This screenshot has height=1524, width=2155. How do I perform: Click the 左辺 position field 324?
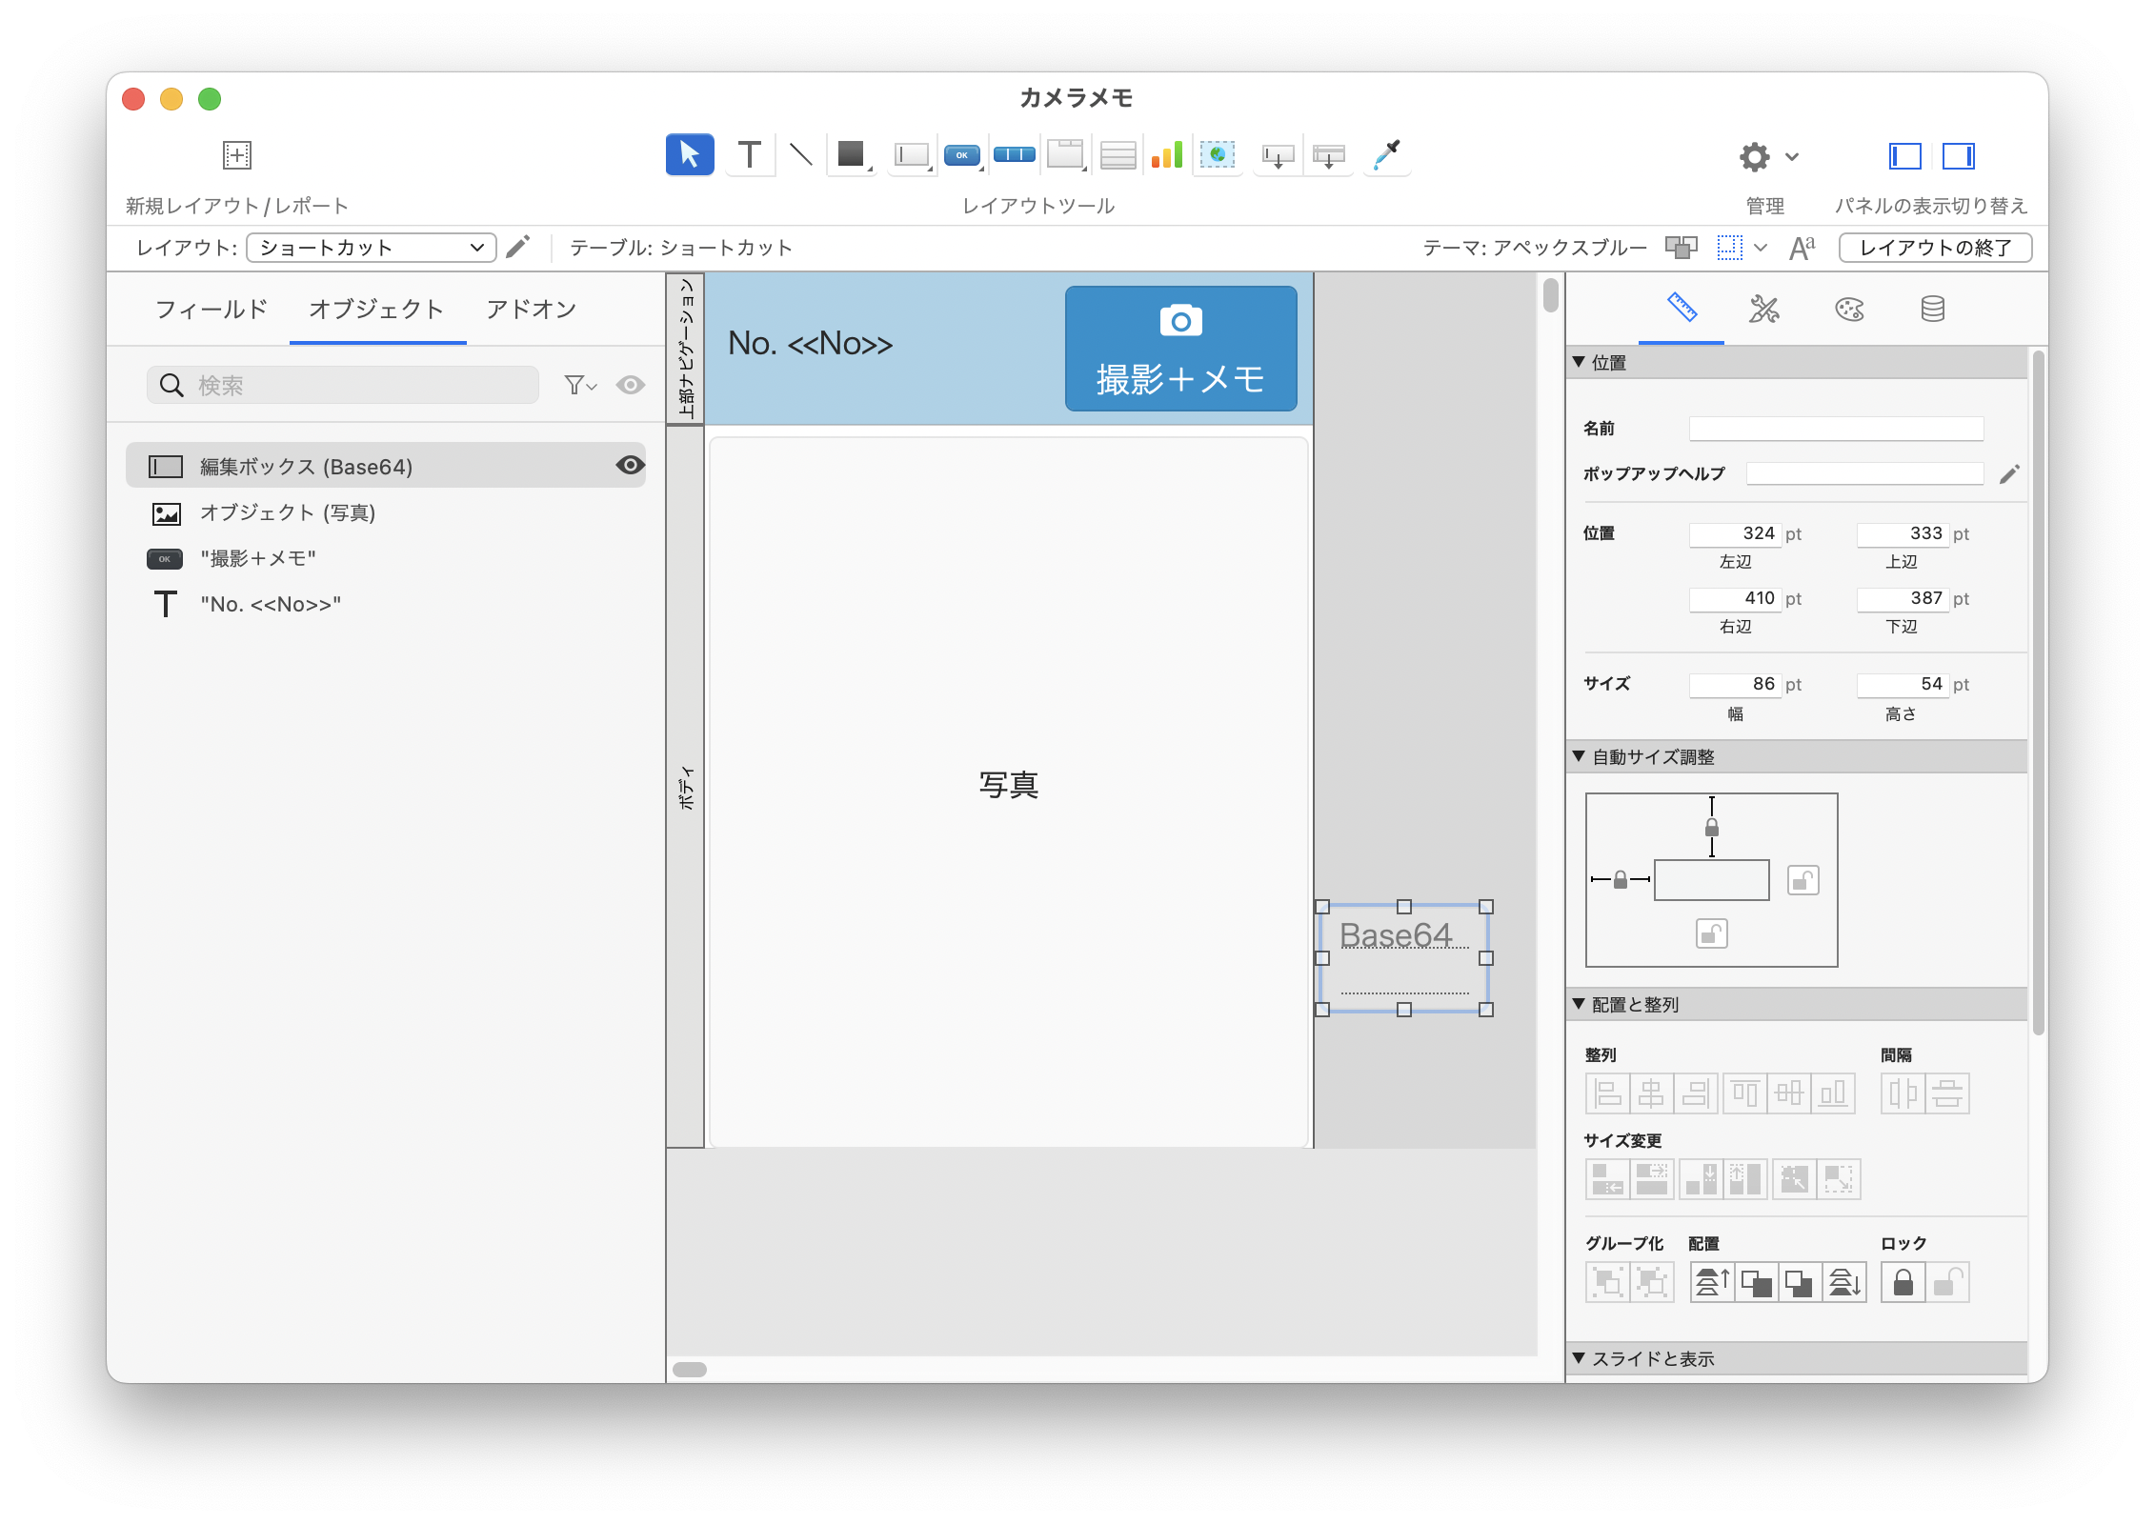tap(1734, 533)
